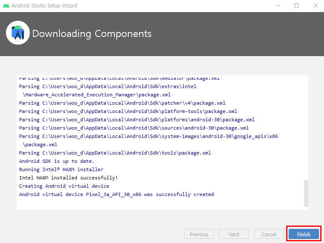324x243 pixels.
Task: Click the extras\intel parsing line
Action: [108, 86]
